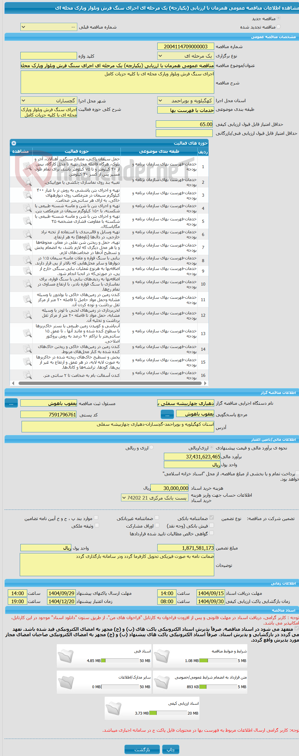Toggle وثیقه ملکی checkbox
This screenshot has width=299, height=756.
97,525
